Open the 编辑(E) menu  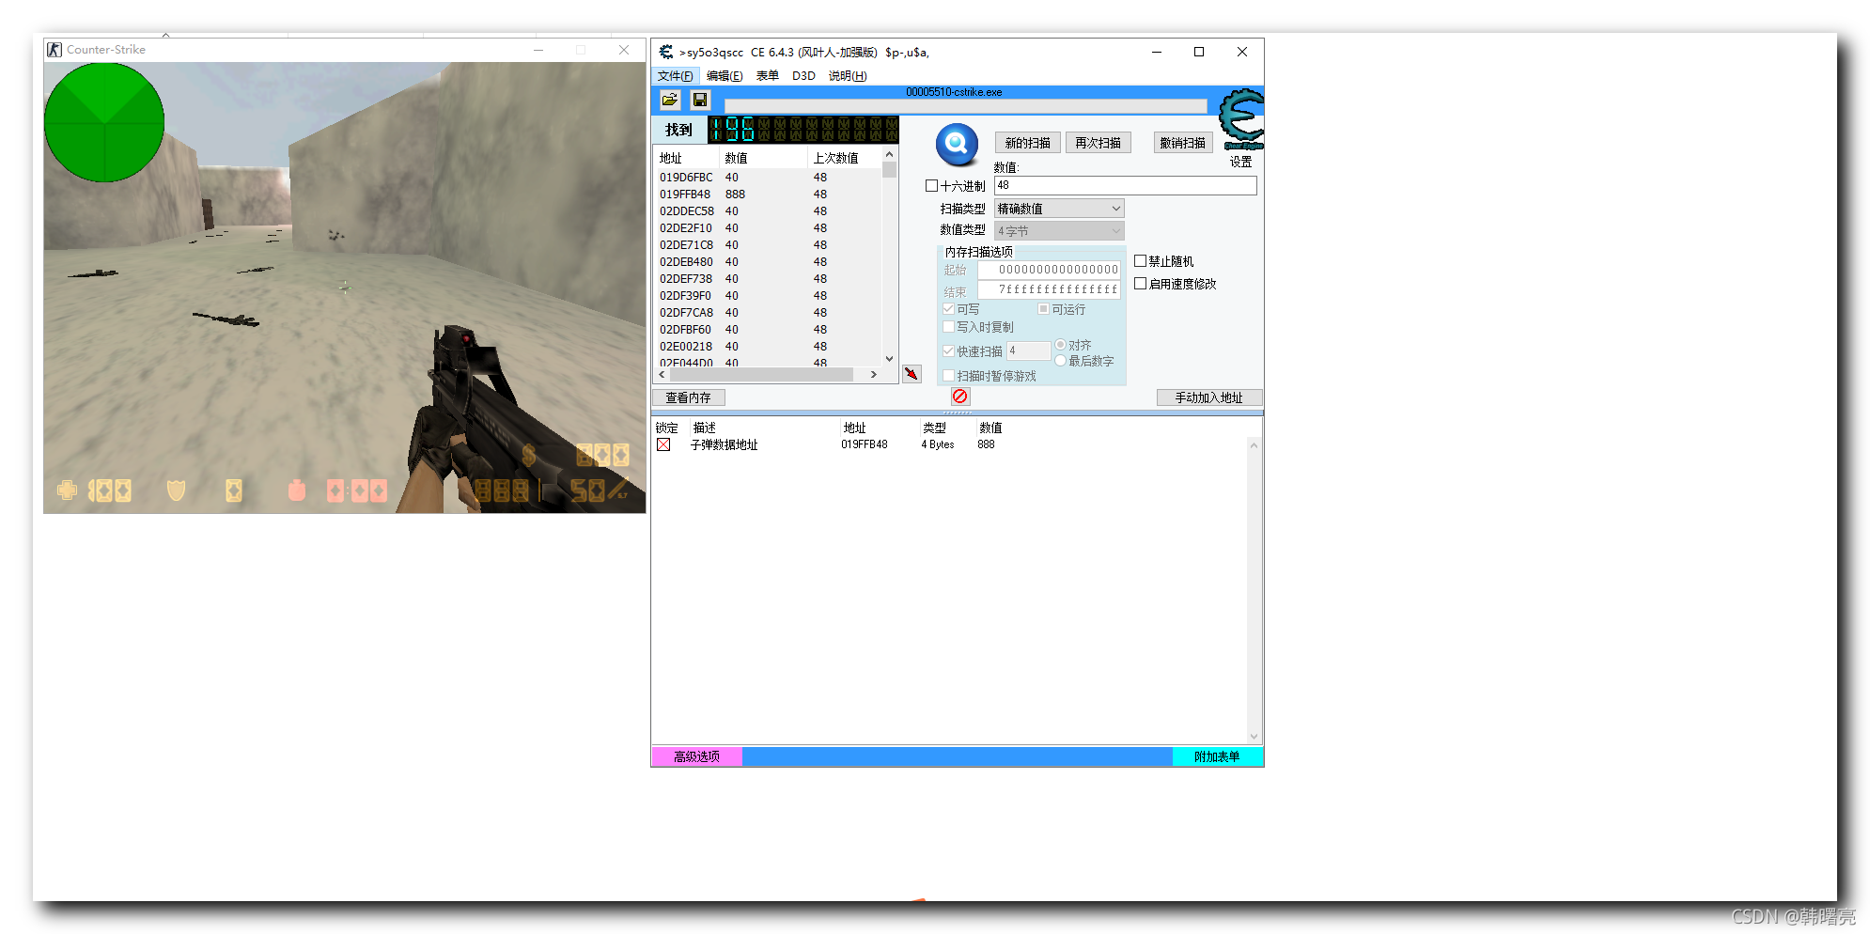point(725,76)
